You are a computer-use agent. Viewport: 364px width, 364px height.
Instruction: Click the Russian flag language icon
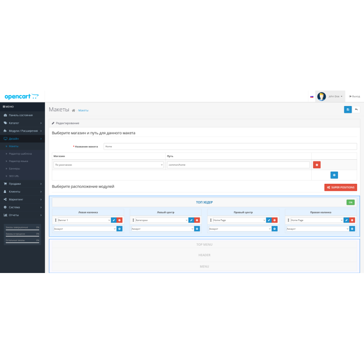[312, 96]
